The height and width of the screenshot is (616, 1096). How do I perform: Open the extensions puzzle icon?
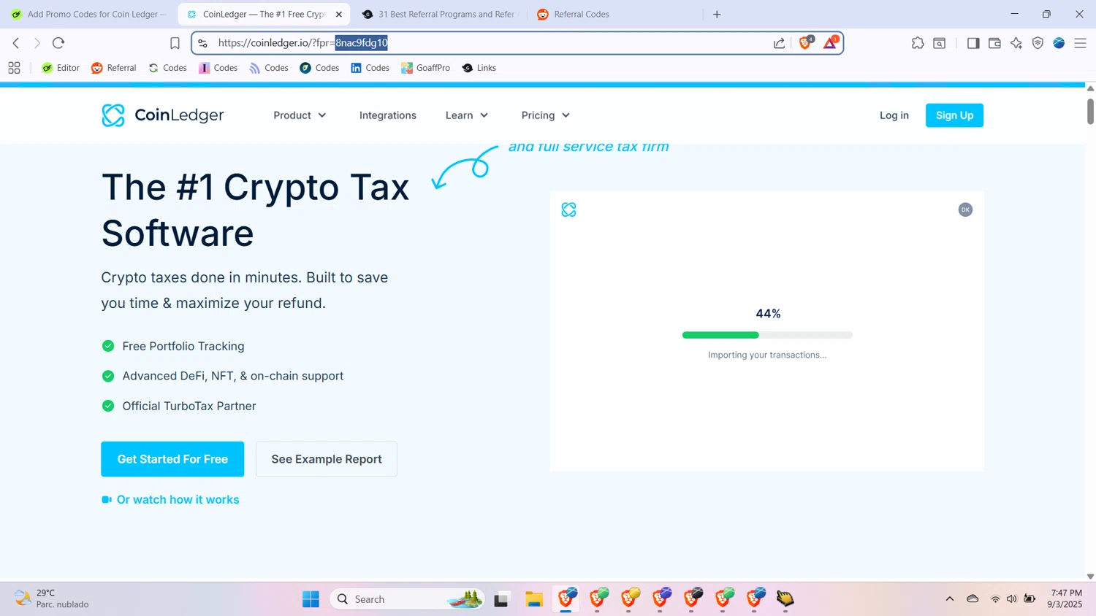(918, 43)
